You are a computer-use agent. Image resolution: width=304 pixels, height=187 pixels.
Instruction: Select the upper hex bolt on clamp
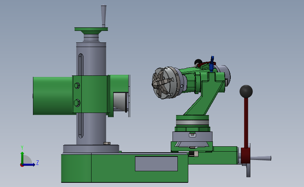tap(77, 86)
